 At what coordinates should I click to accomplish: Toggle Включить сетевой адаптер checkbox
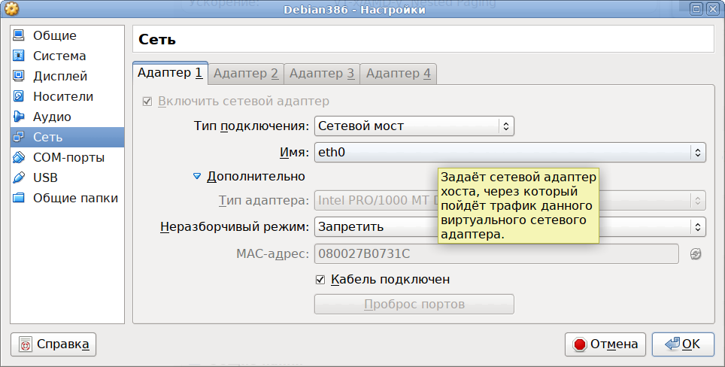pos(147,102)
